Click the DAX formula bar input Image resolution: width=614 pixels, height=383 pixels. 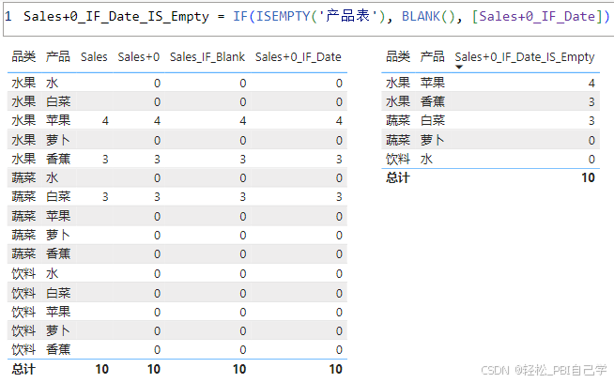(309, 17)
